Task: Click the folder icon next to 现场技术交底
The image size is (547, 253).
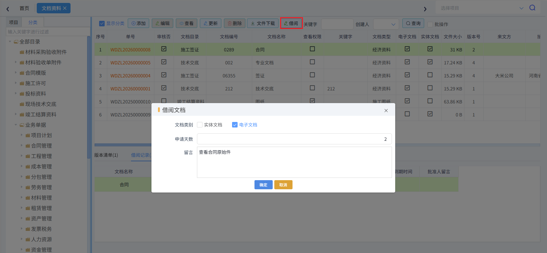Action: tap(22, 104)
